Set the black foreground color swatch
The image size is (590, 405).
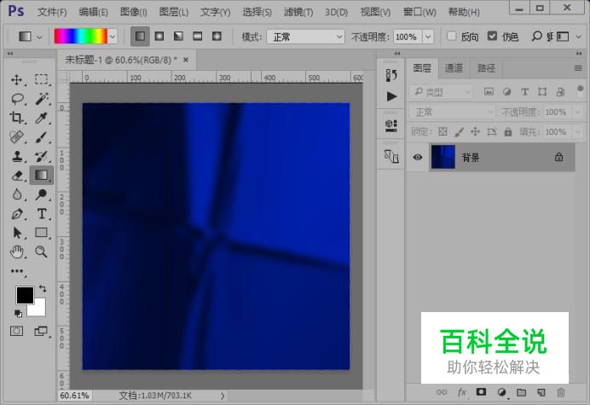25,295
